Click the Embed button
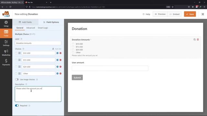Viewport: 207px width, 116px height. [174, 14]
